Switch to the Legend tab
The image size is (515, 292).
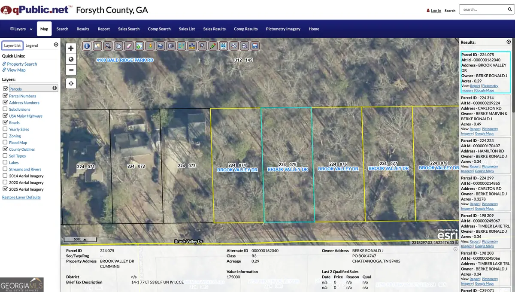point(31,45)
